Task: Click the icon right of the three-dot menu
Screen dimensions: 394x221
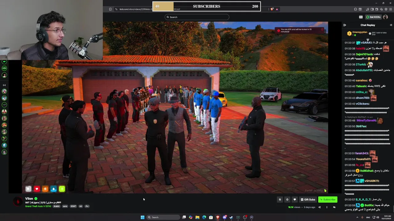Action: click(334, 207)
